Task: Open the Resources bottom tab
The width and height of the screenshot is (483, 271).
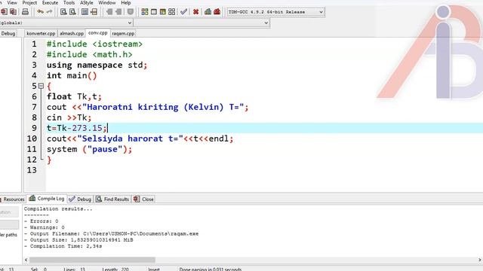Action: 13,199
